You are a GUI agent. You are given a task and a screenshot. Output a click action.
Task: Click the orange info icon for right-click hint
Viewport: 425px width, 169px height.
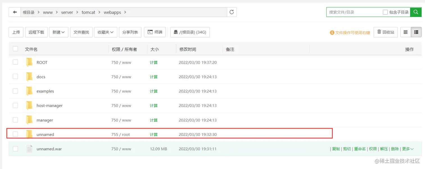click(x=332, y=33)
